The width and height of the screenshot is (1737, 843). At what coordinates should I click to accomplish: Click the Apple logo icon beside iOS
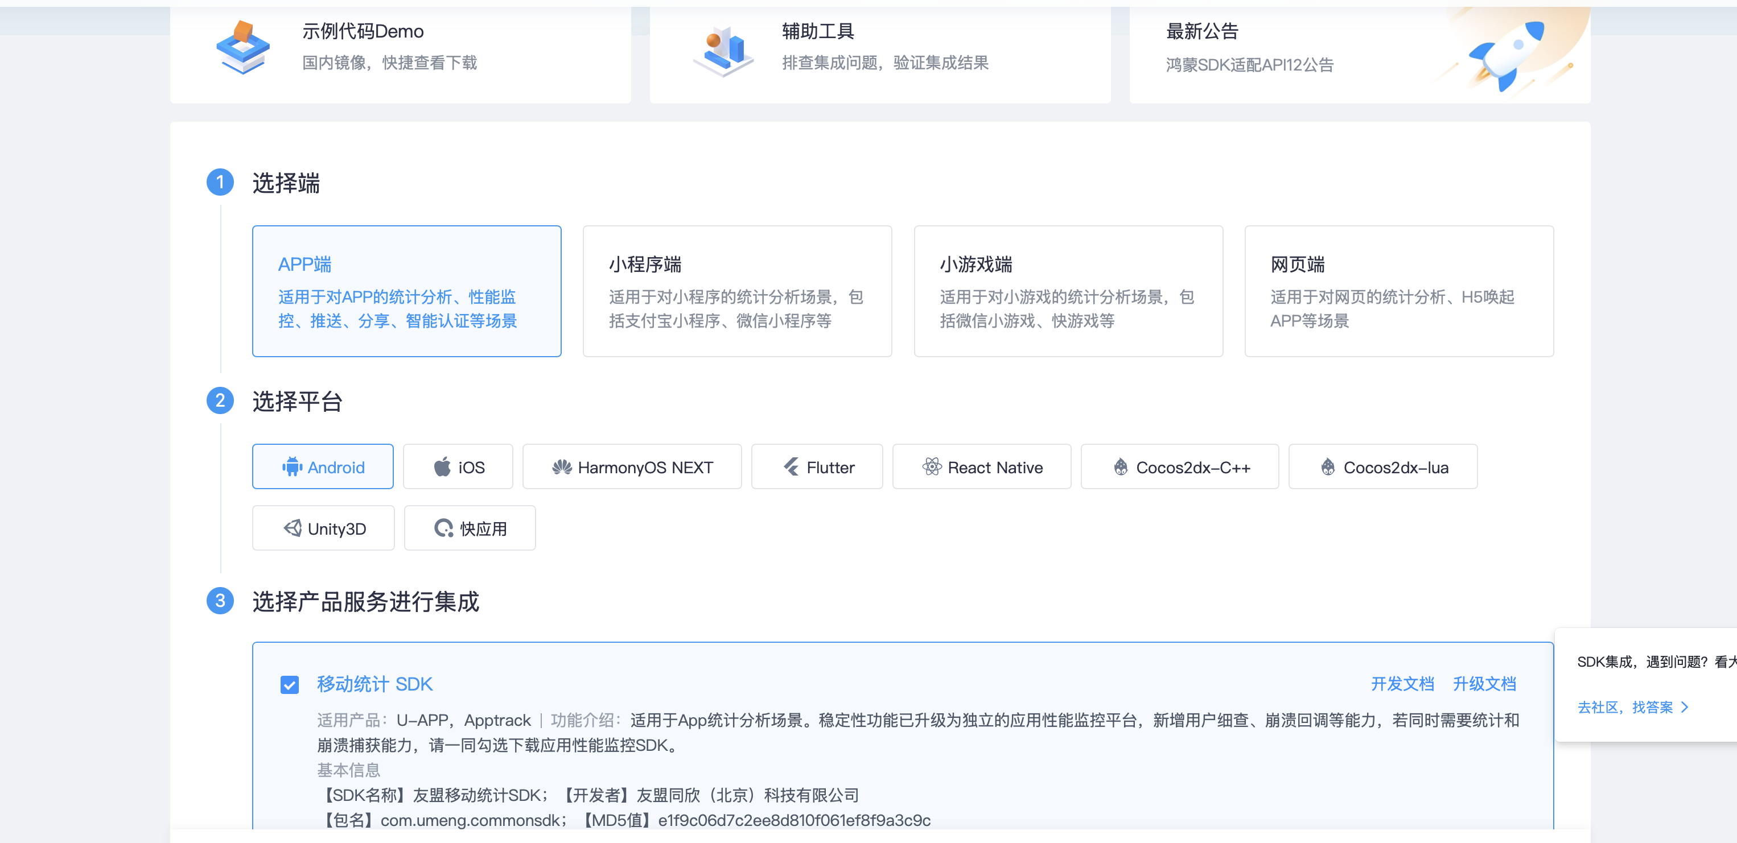coord(442,467)
